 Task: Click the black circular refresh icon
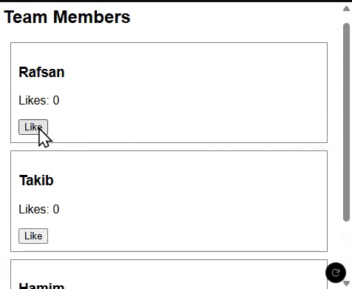tap(336, 273)
